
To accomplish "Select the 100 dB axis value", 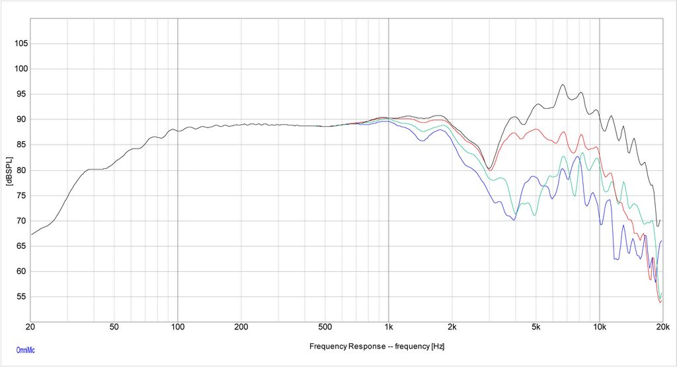I will point(21,69).
